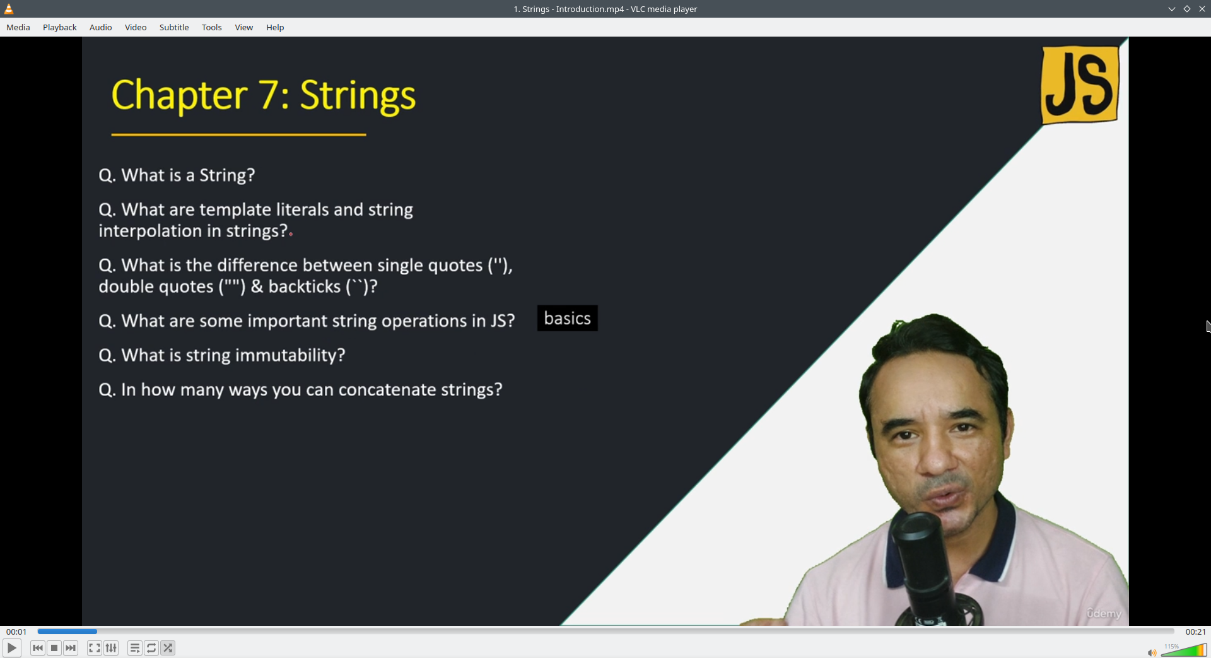
Task: Seek along the playback progress bar
Action: (x=605, y=632)
